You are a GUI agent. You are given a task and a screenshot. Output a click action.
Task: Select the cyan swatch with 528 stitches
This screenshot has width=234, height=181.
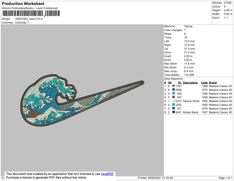pos(174,93)
